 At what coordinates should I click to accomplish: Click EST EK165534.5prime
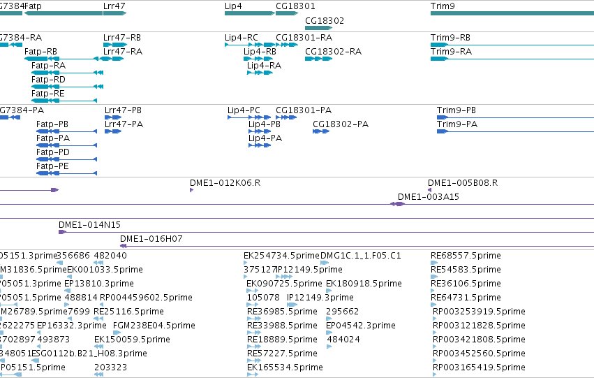(x=285, y=368)
